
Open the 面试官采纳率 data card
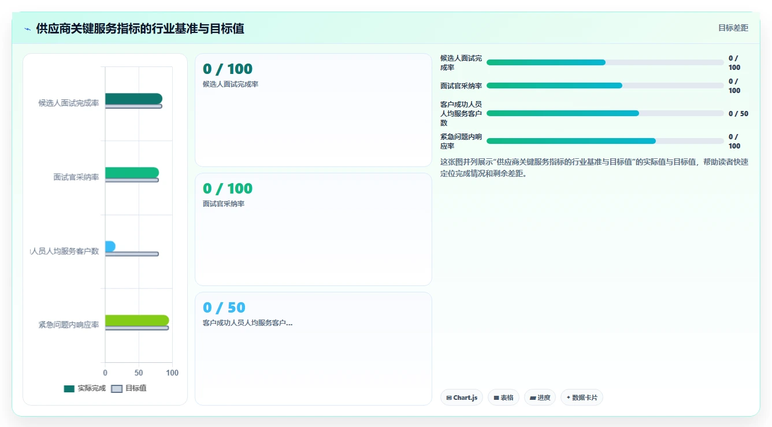313,229
